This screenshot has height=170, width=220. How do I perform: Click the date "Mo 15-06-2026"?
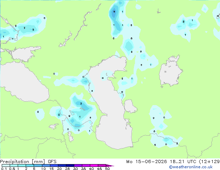point(146,162)
